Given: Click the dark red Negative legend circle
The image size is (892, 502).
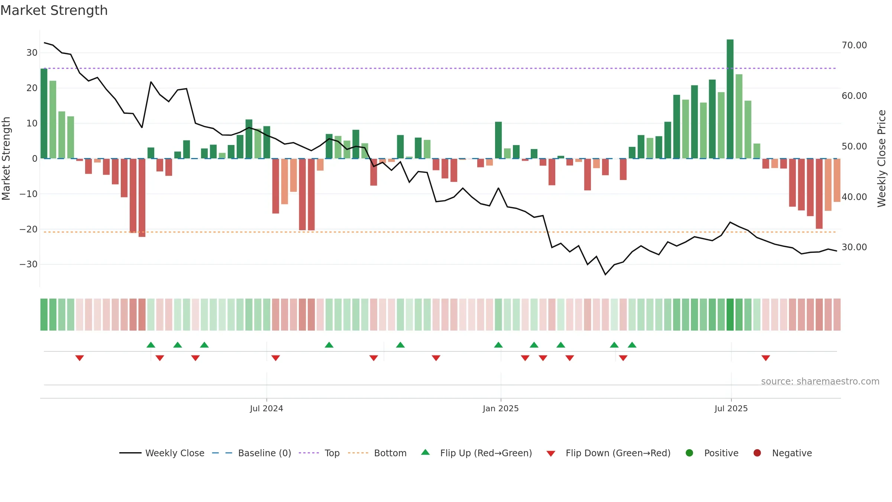Looking at the screenshot, I should [x=757, y=453].
